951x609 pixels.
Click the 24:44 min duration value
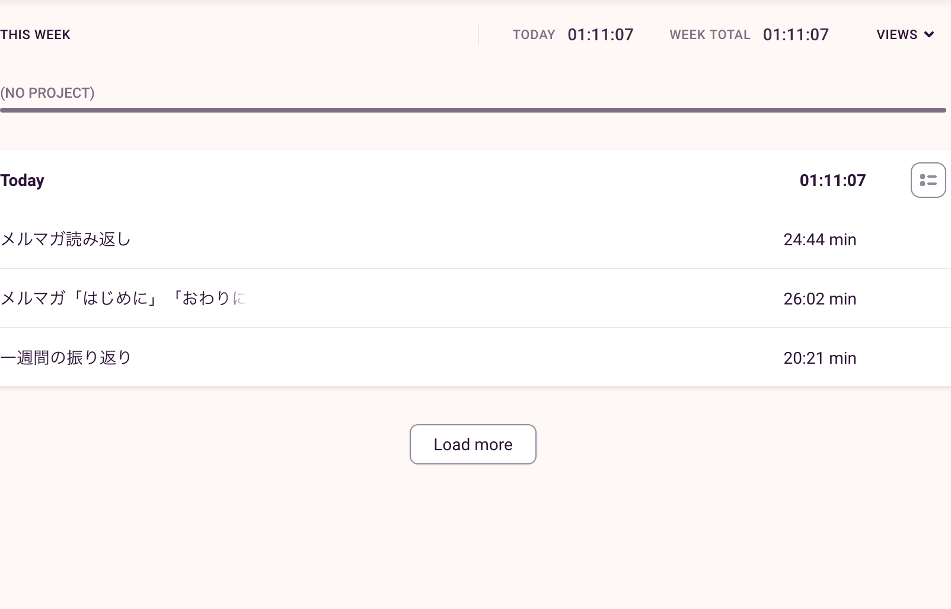820,239
